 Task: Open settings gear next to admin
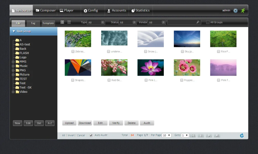(x=236, y=11)
